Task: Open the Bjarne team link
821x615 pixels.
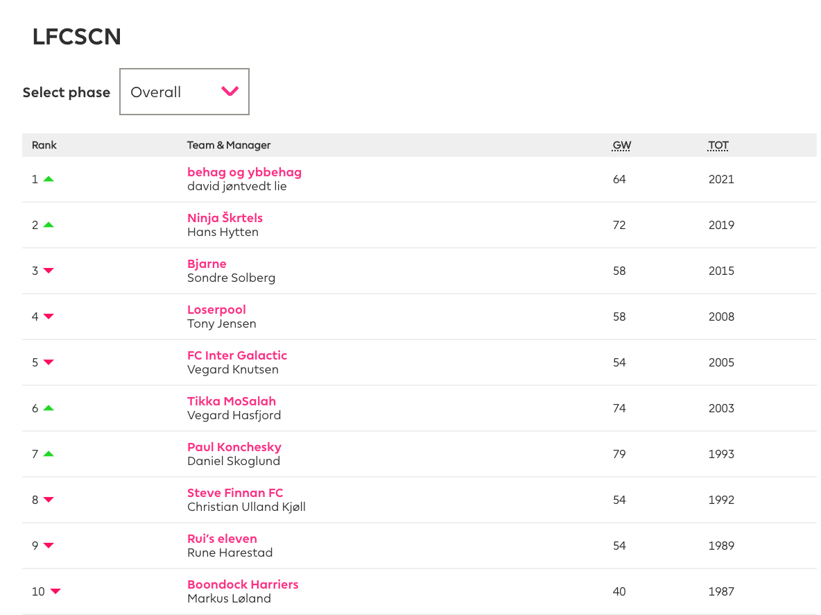Action: pos(207,264)
